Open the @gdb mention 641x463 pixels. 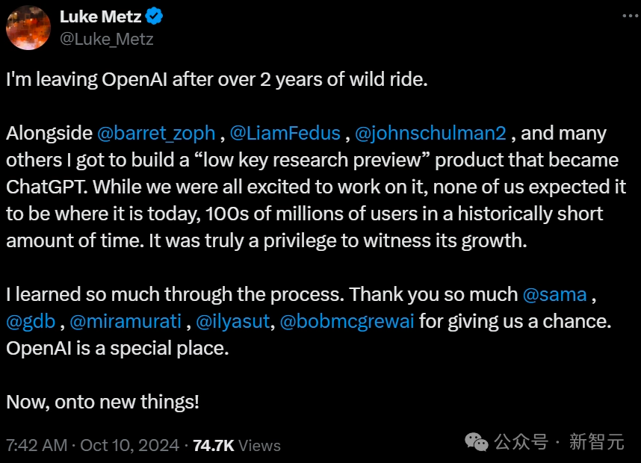pos(31,322)
